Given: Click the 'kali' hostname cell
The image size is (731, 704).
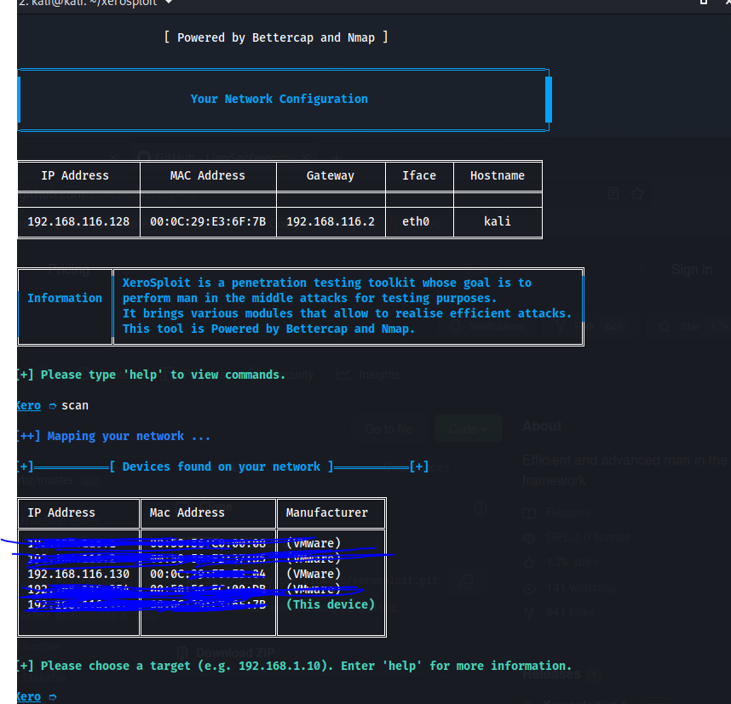Looking at the screenshot, I should pos(497,221).
